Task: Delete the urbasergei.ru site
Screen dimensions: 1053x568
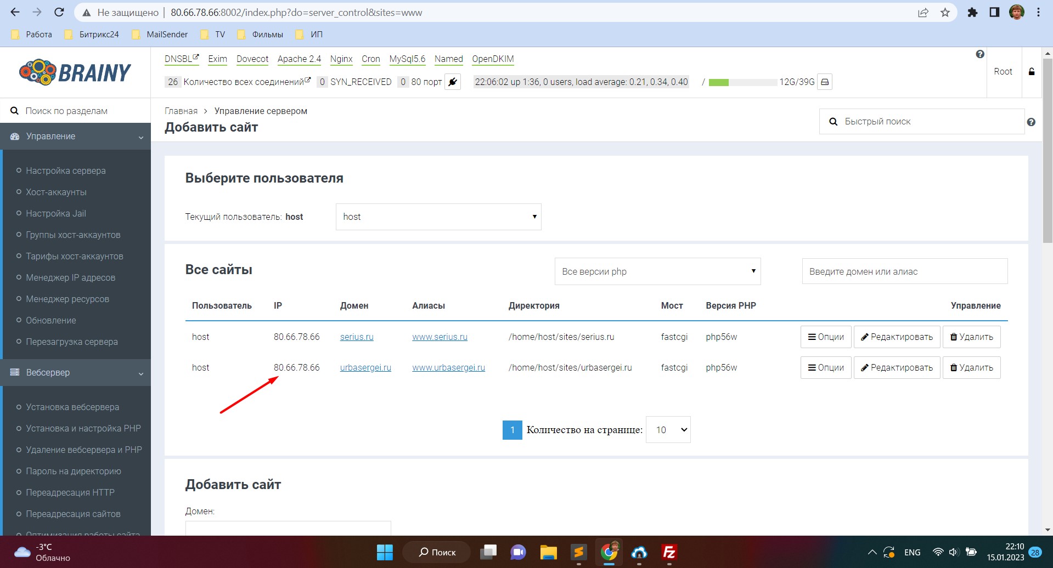Action: [x=971, y=367]
